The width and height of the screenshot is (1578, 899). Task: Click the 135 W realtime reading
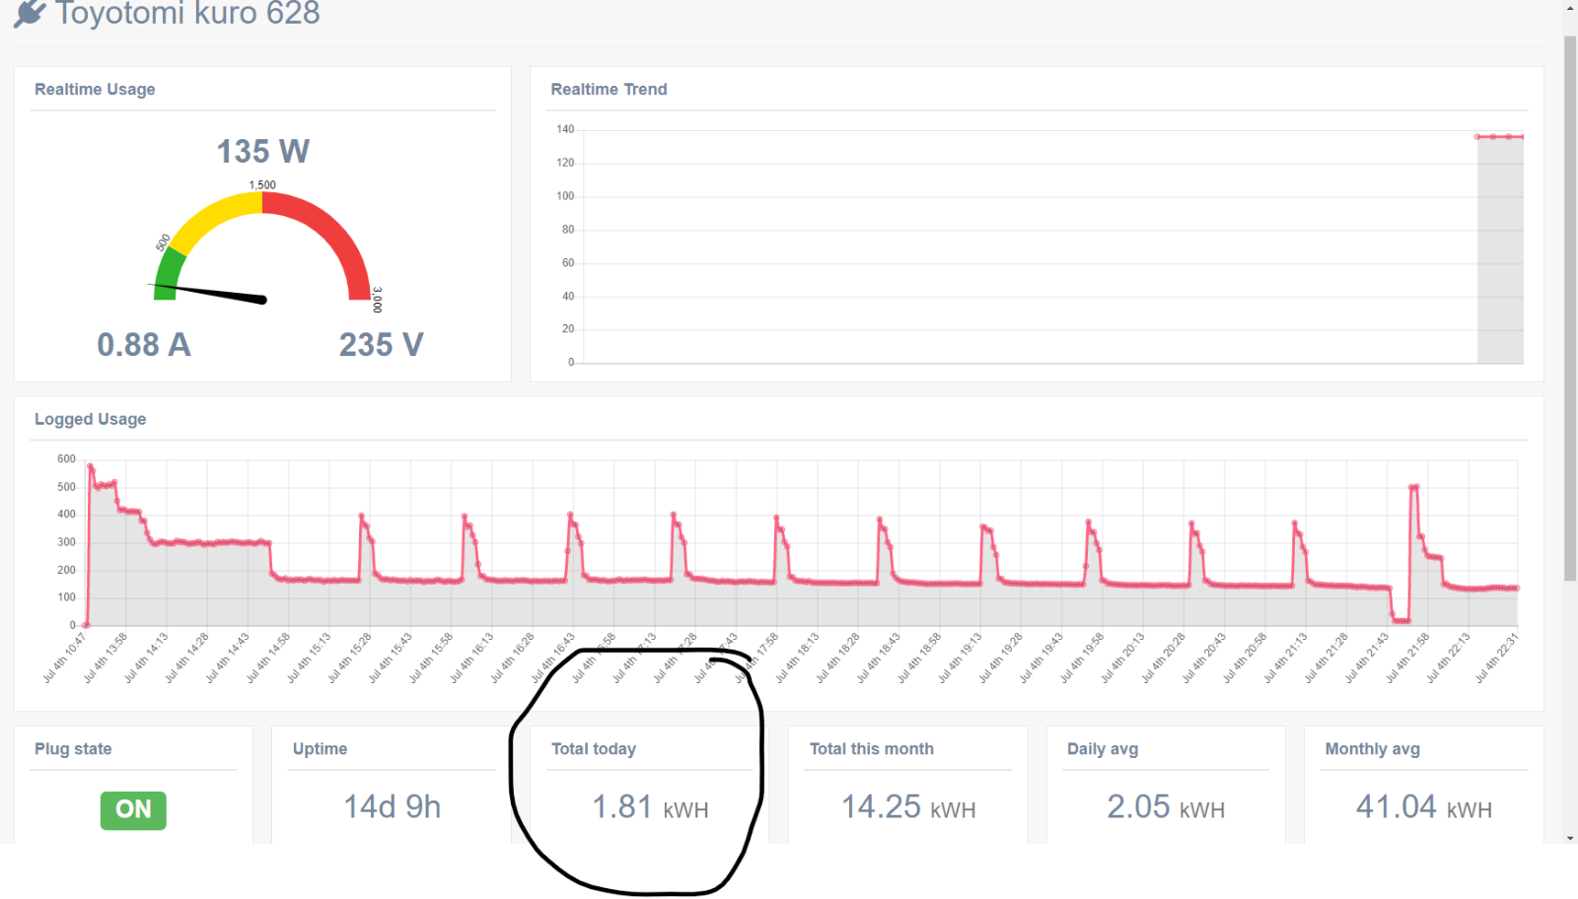(263, 151)
